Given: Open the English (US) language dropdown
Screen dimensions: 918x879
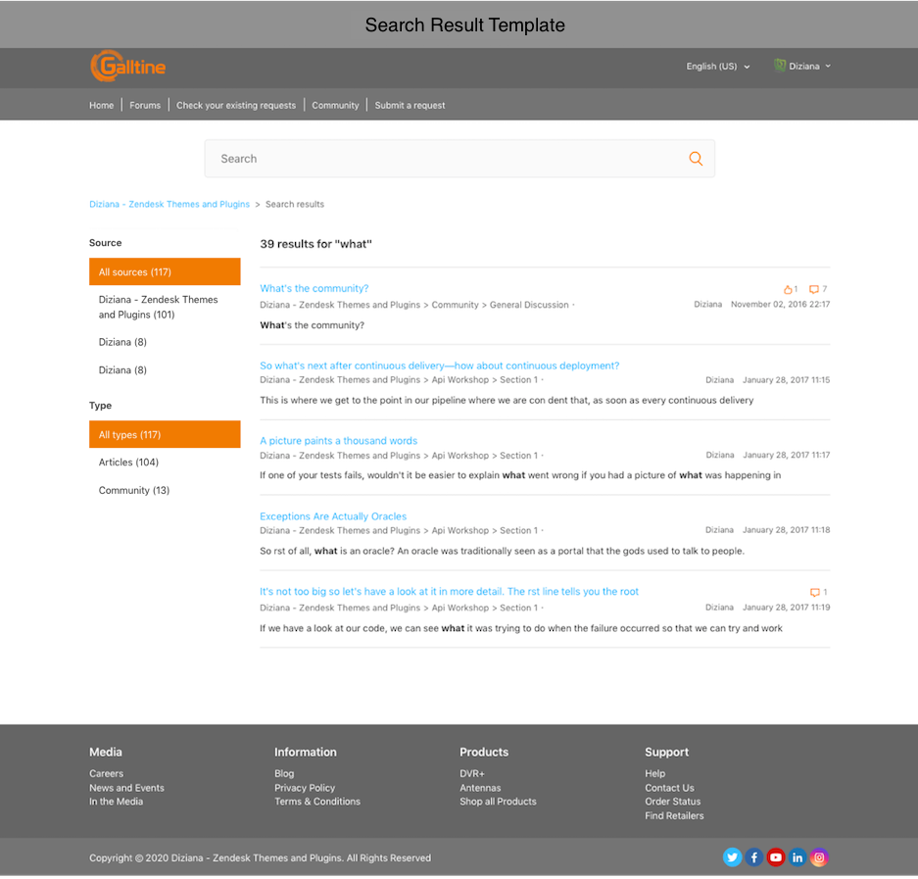Looking at the screenshot, I should point(718,67).
